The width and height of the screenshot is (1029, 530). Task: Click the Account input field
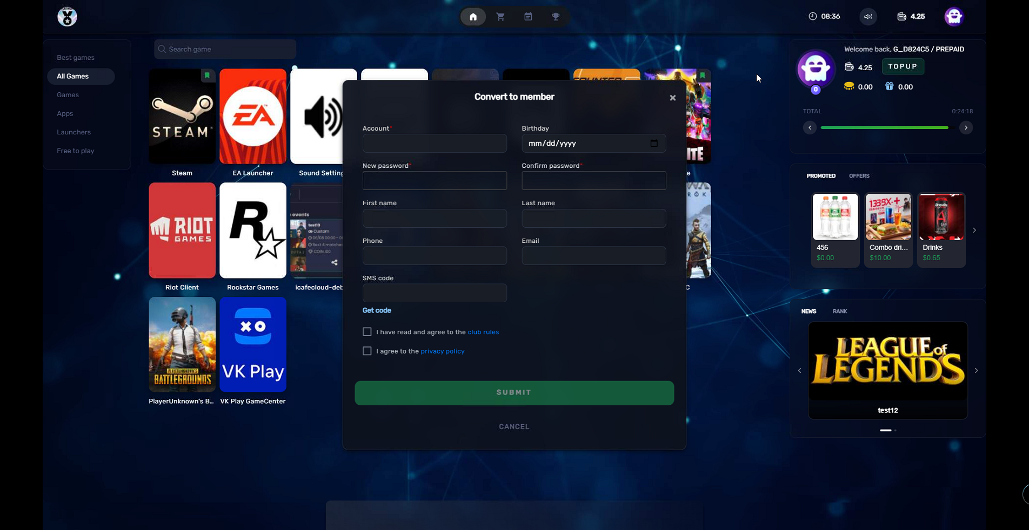point(435,144)
